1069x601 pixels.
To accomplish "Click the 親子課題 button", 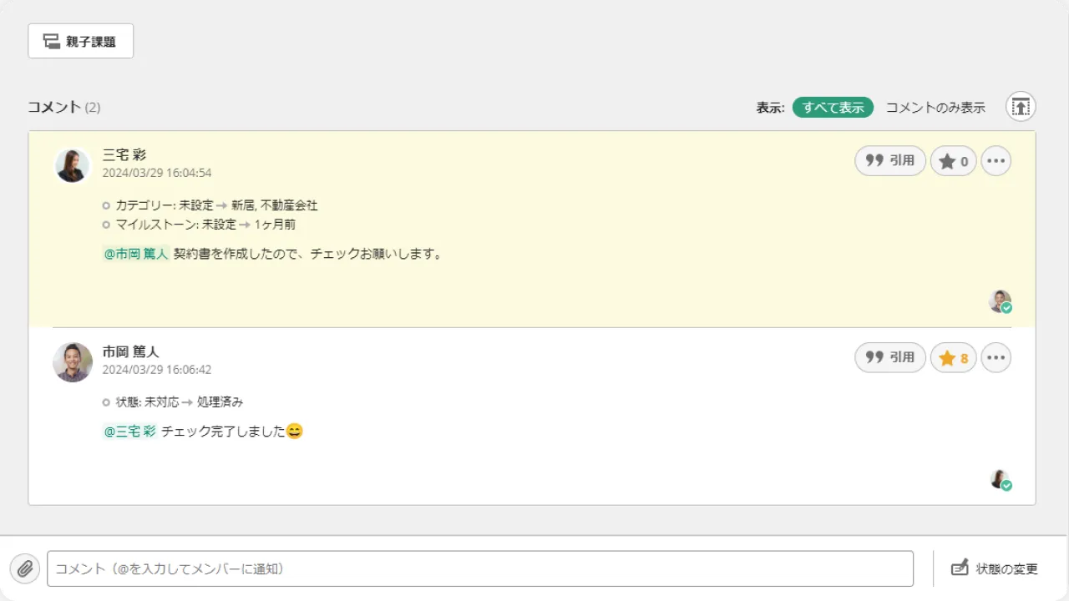I will [80, 40].
